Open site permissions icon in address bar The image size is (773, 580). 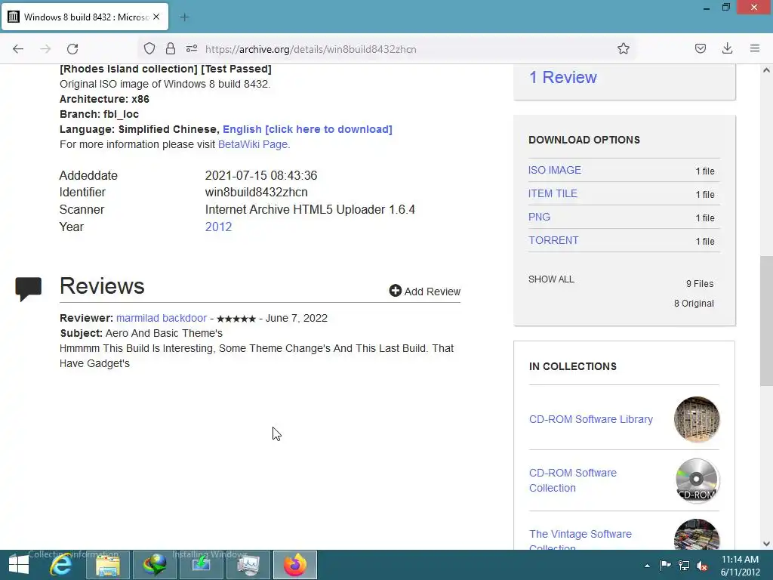192,49
